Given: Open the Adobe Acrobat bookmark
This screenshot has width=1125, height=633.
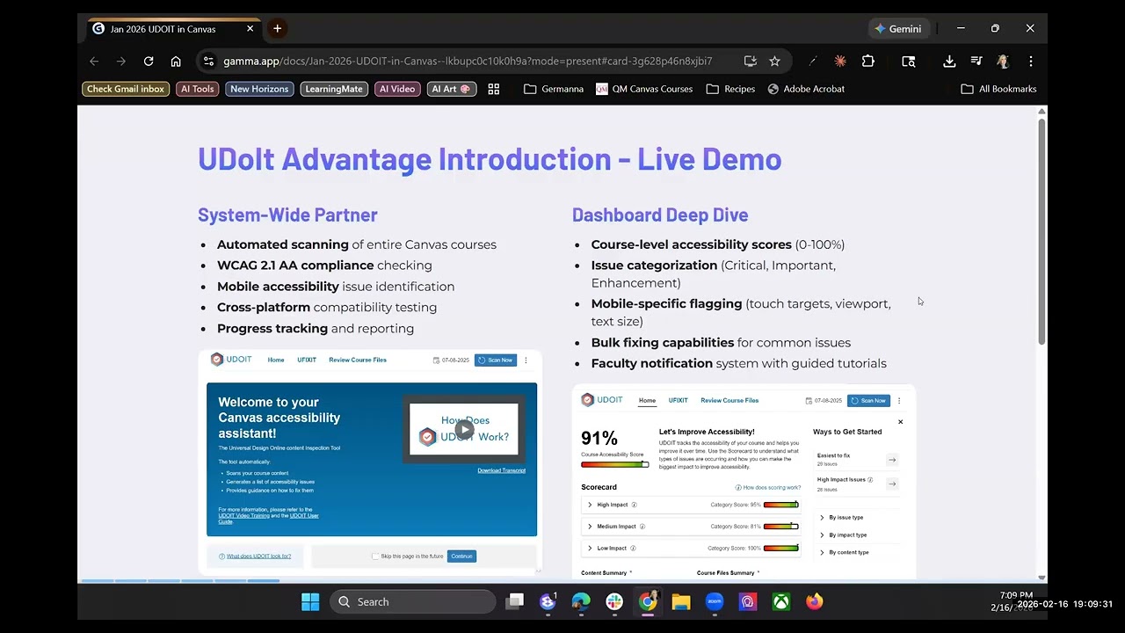Looking at the screenshot, I should tap(806, 89).
